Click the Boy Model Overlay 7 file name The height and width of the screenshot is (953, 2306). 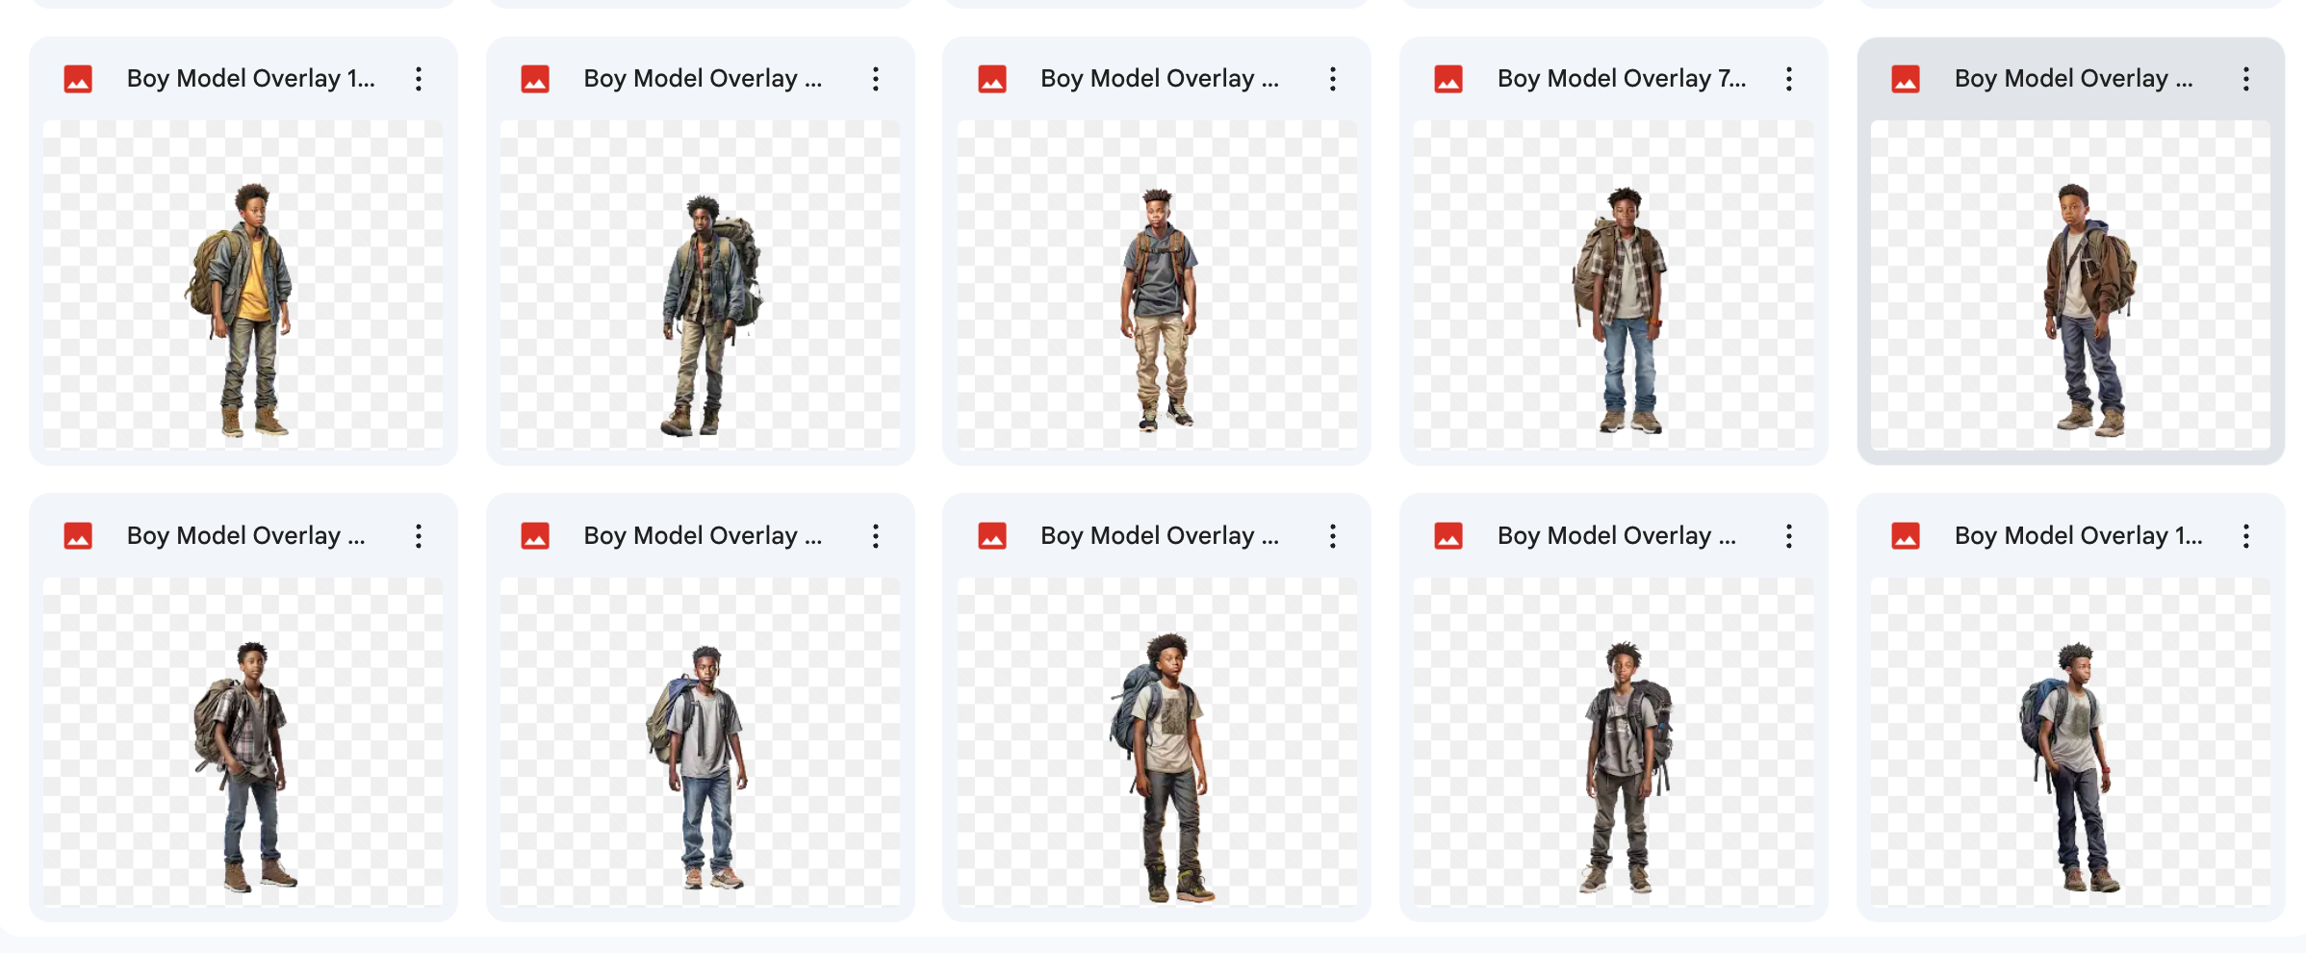pyautogui.click(x=1621, y=79)
